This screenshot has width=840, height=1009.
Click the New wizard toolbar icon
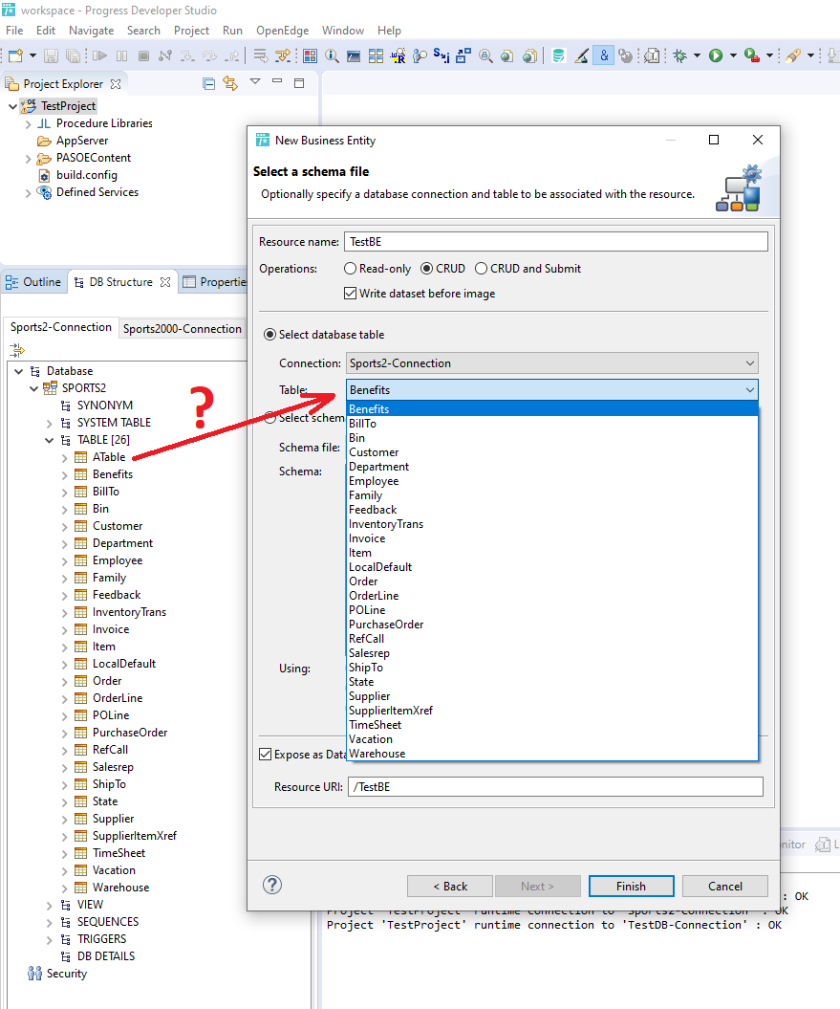point(15,56)
